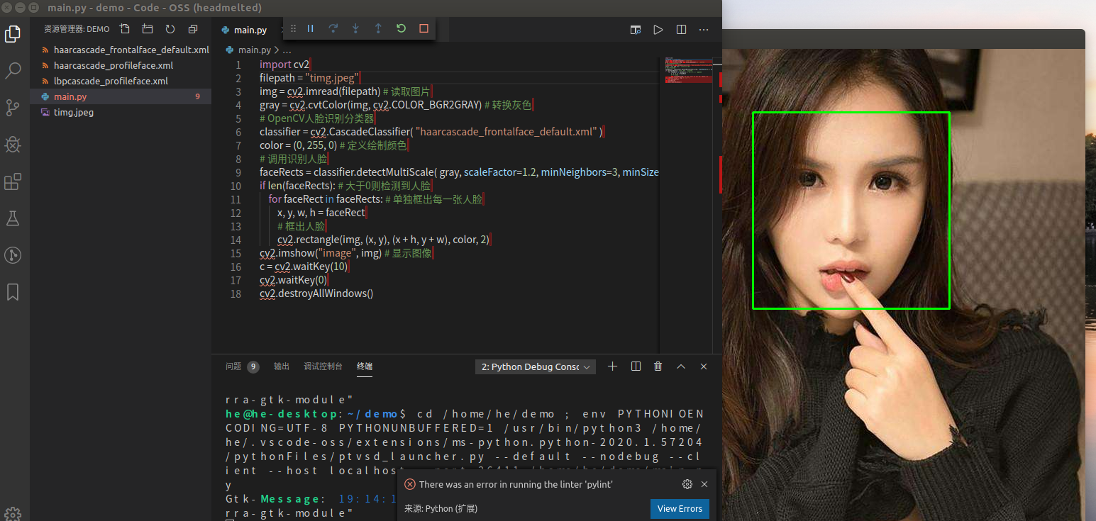The height and width of the screenshot is (521, 1096).
Task: Restart the debug session
Action: [x=401, y=28]
